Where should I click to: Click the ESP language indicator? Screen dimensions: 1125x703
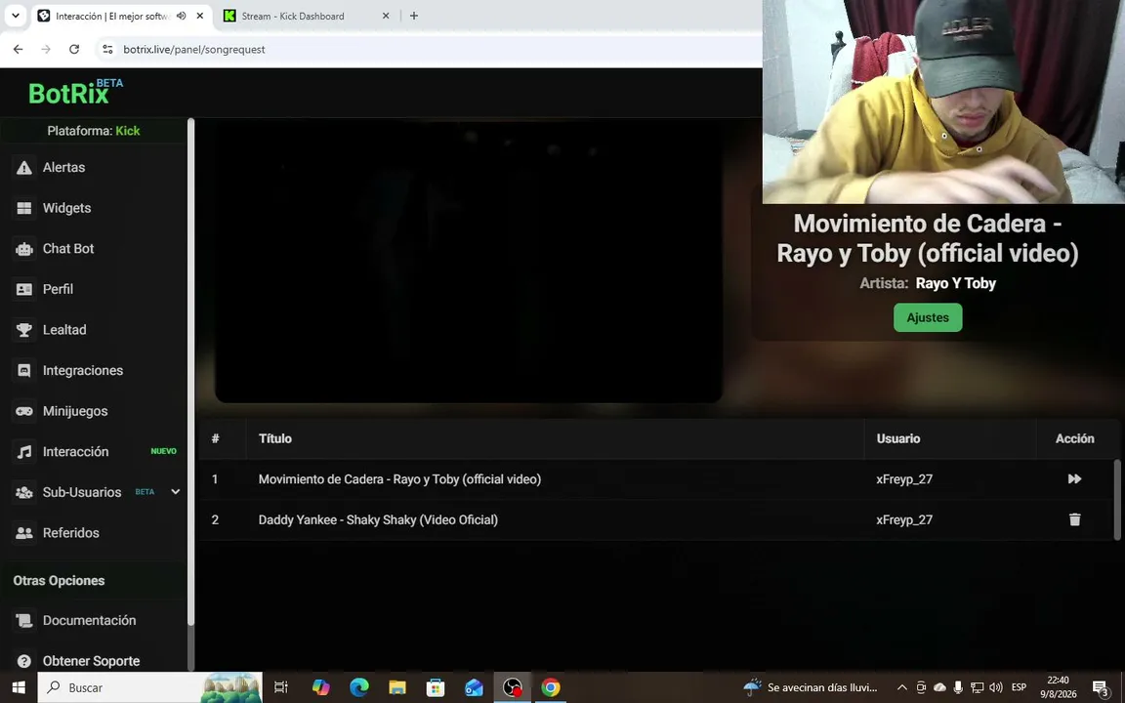pos(1019,687)
